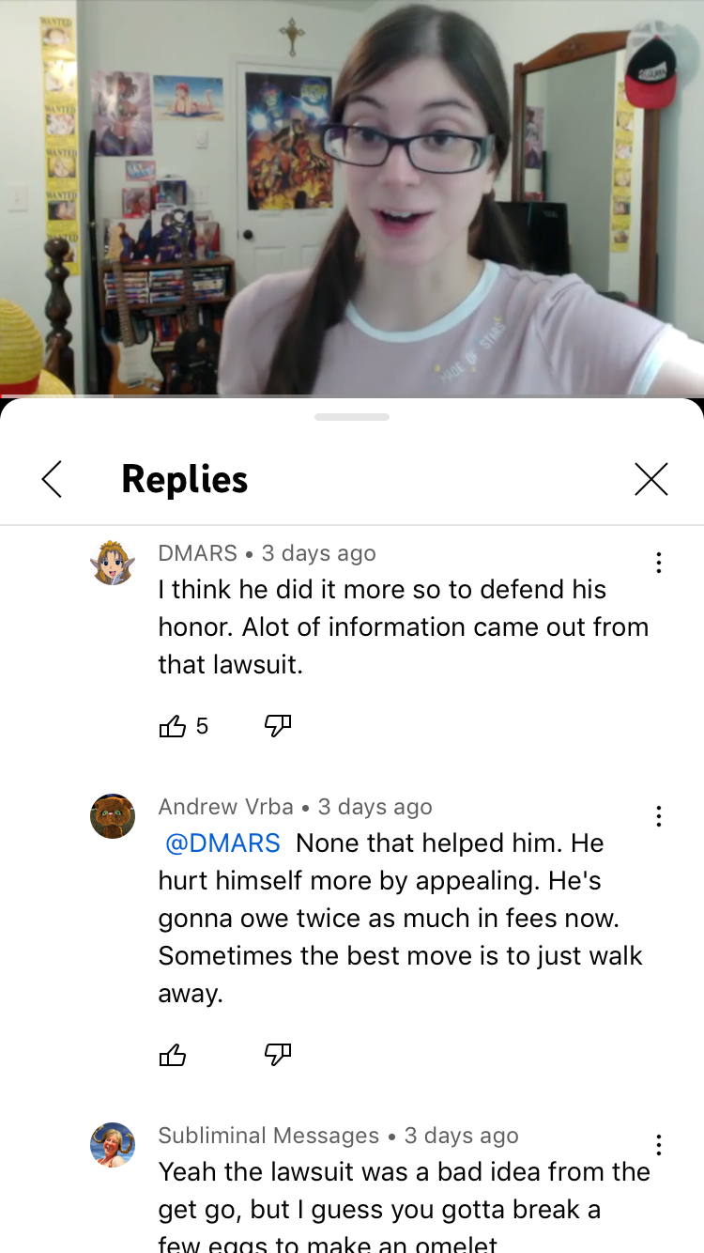
Task: Dislike Andrew Vrba's reply
Action: 278,1055
